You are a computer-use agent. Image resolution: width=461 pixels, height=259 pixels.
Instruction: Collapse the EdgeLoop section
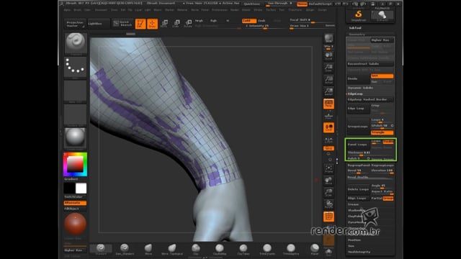355,94
